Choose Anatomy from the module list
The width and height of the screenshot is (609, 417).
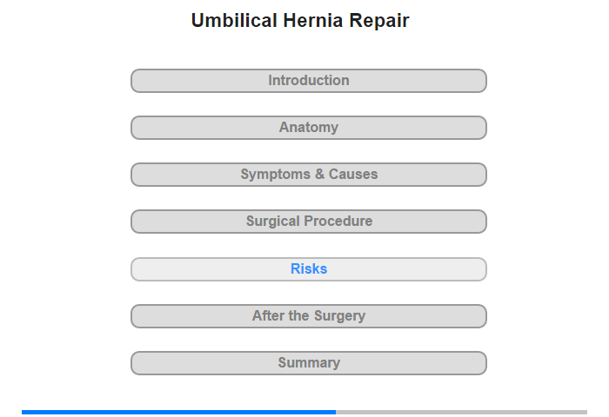coord(309,128)
